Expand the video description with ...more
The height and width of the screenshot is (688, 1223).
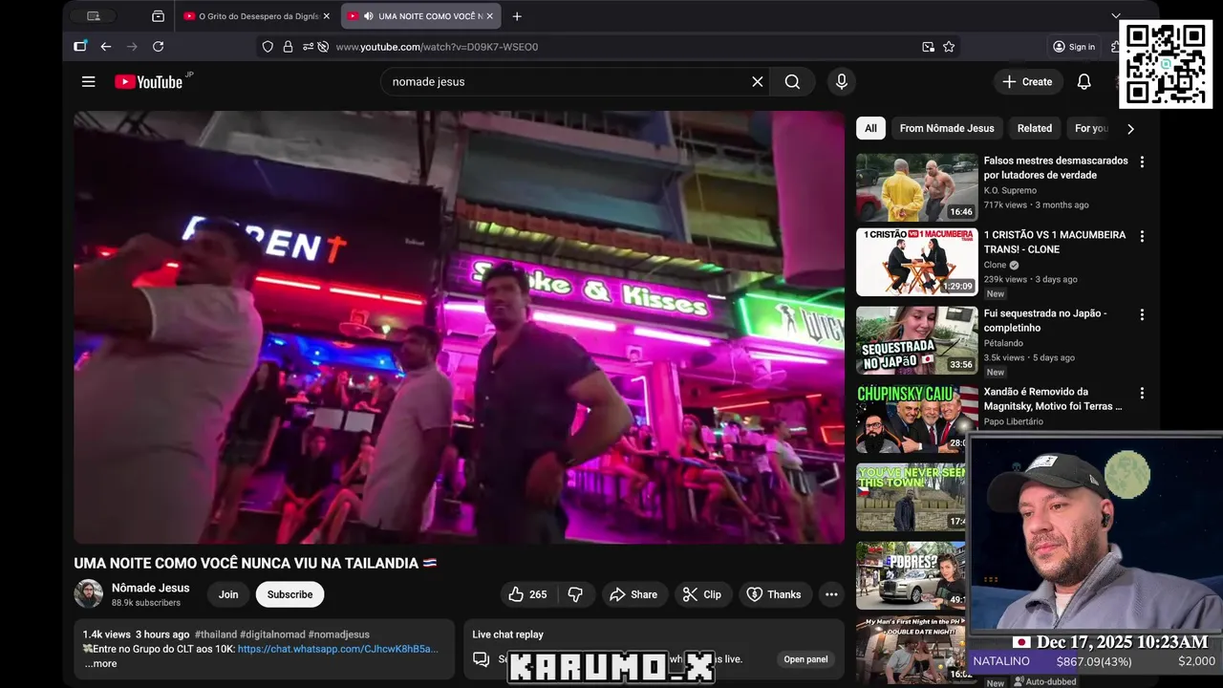coord(100,663)
